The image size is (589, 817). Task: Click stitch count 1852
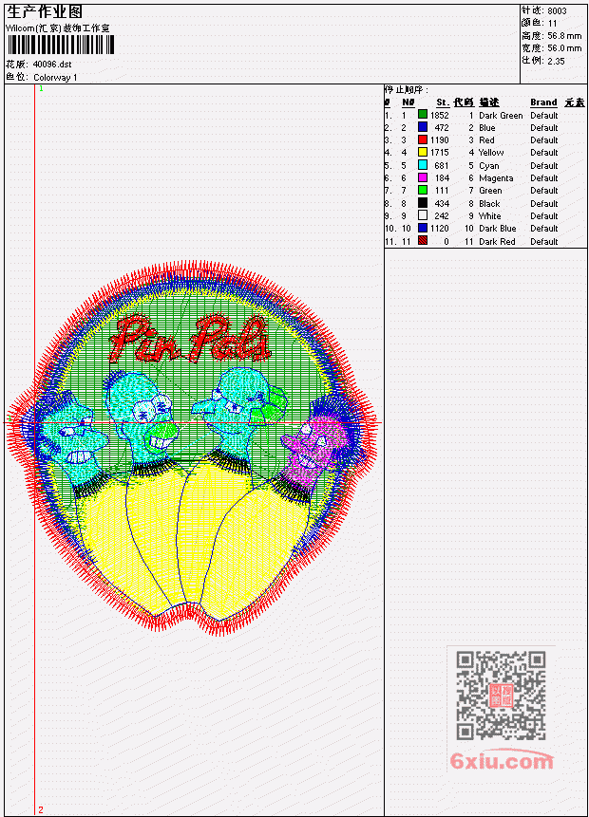pos(439,115)
